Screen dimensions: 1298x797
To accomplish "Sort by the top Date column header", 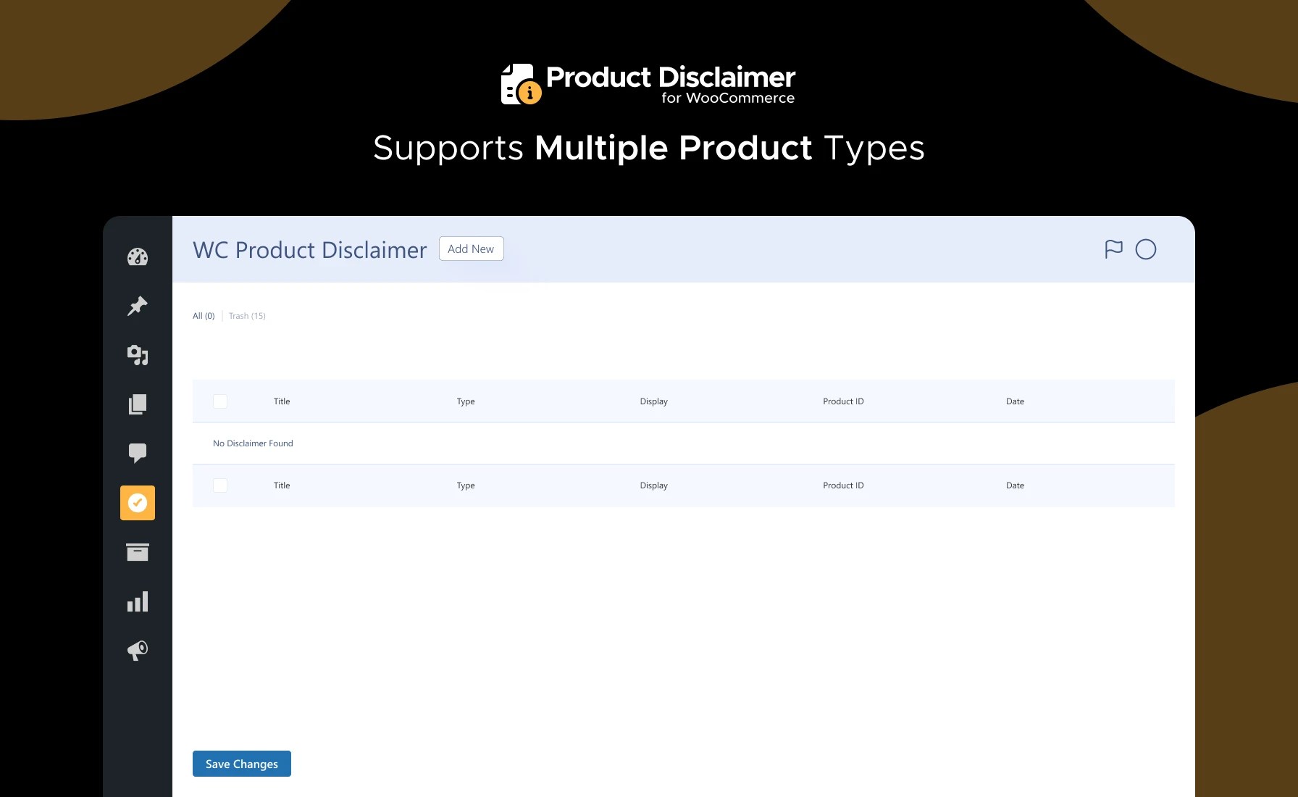I will click(1015, 401).
